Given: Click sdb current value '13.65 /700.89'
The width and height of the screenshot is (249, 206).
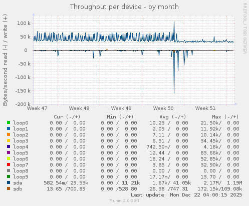Looking at the screenshot, I should click(66, 189).
